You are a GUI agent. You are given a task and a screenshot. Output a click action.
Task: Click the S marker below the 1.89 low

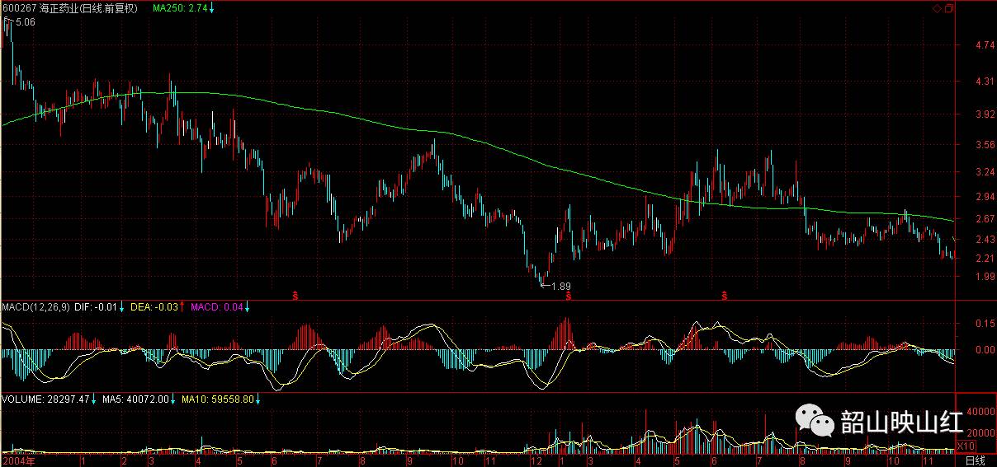569,295
